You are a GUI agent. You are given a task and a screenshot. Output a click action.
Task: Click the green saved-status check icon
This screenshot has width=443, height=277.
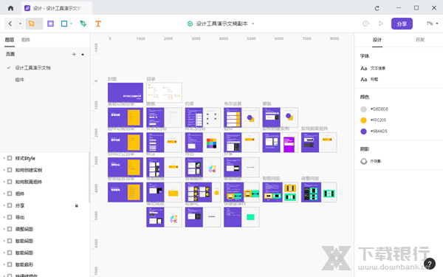click(x=190, y=24)
